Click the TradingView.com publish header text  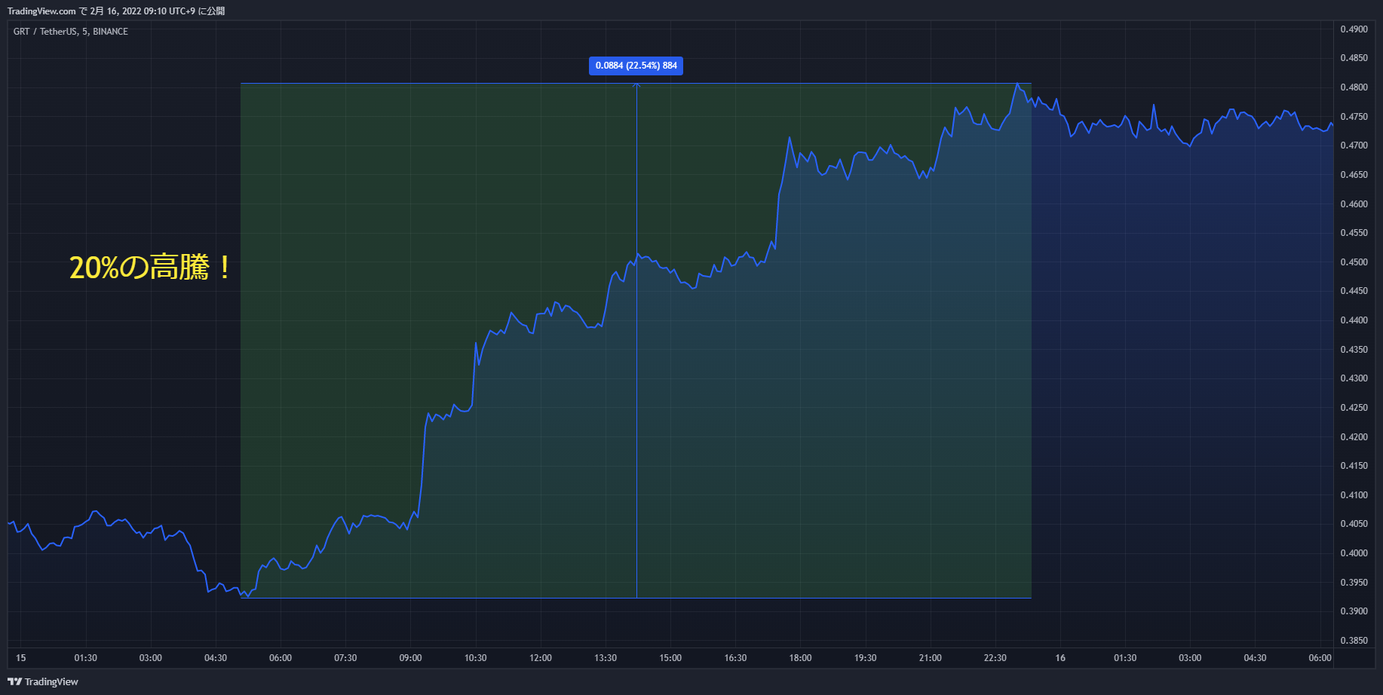pyautogui.click(x=116, y=11)
